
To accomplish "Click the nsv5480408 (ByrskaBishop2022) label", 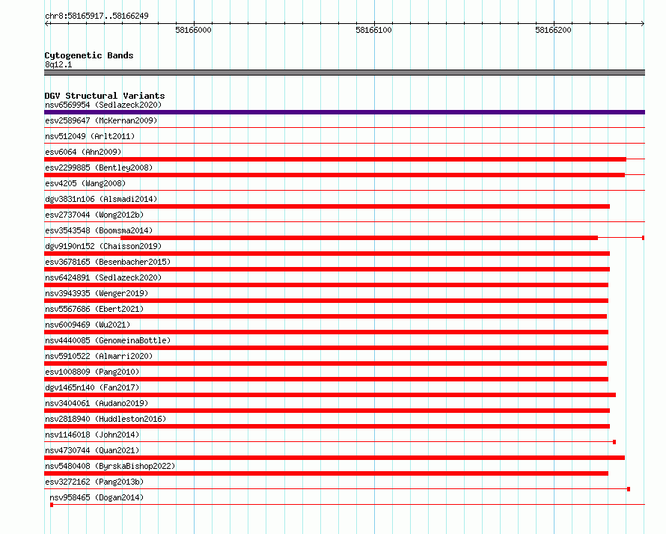I will (x=110, y=466).
